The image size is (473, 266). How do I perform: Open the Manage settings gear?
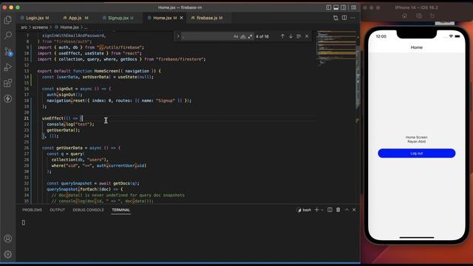8,254
